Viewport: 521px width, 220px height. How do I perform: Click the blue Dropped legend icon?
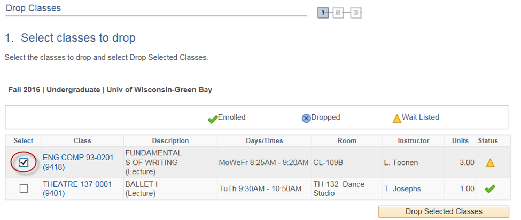point(306,119)
